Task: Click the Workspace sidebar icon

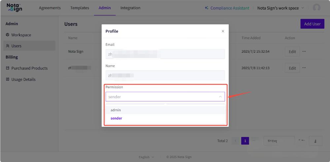Action: [8, 35]
